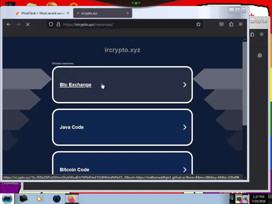Viewport: 272px width, 204px height.
Task: Click the scrollbar down arrow
Action: point(245,177)
